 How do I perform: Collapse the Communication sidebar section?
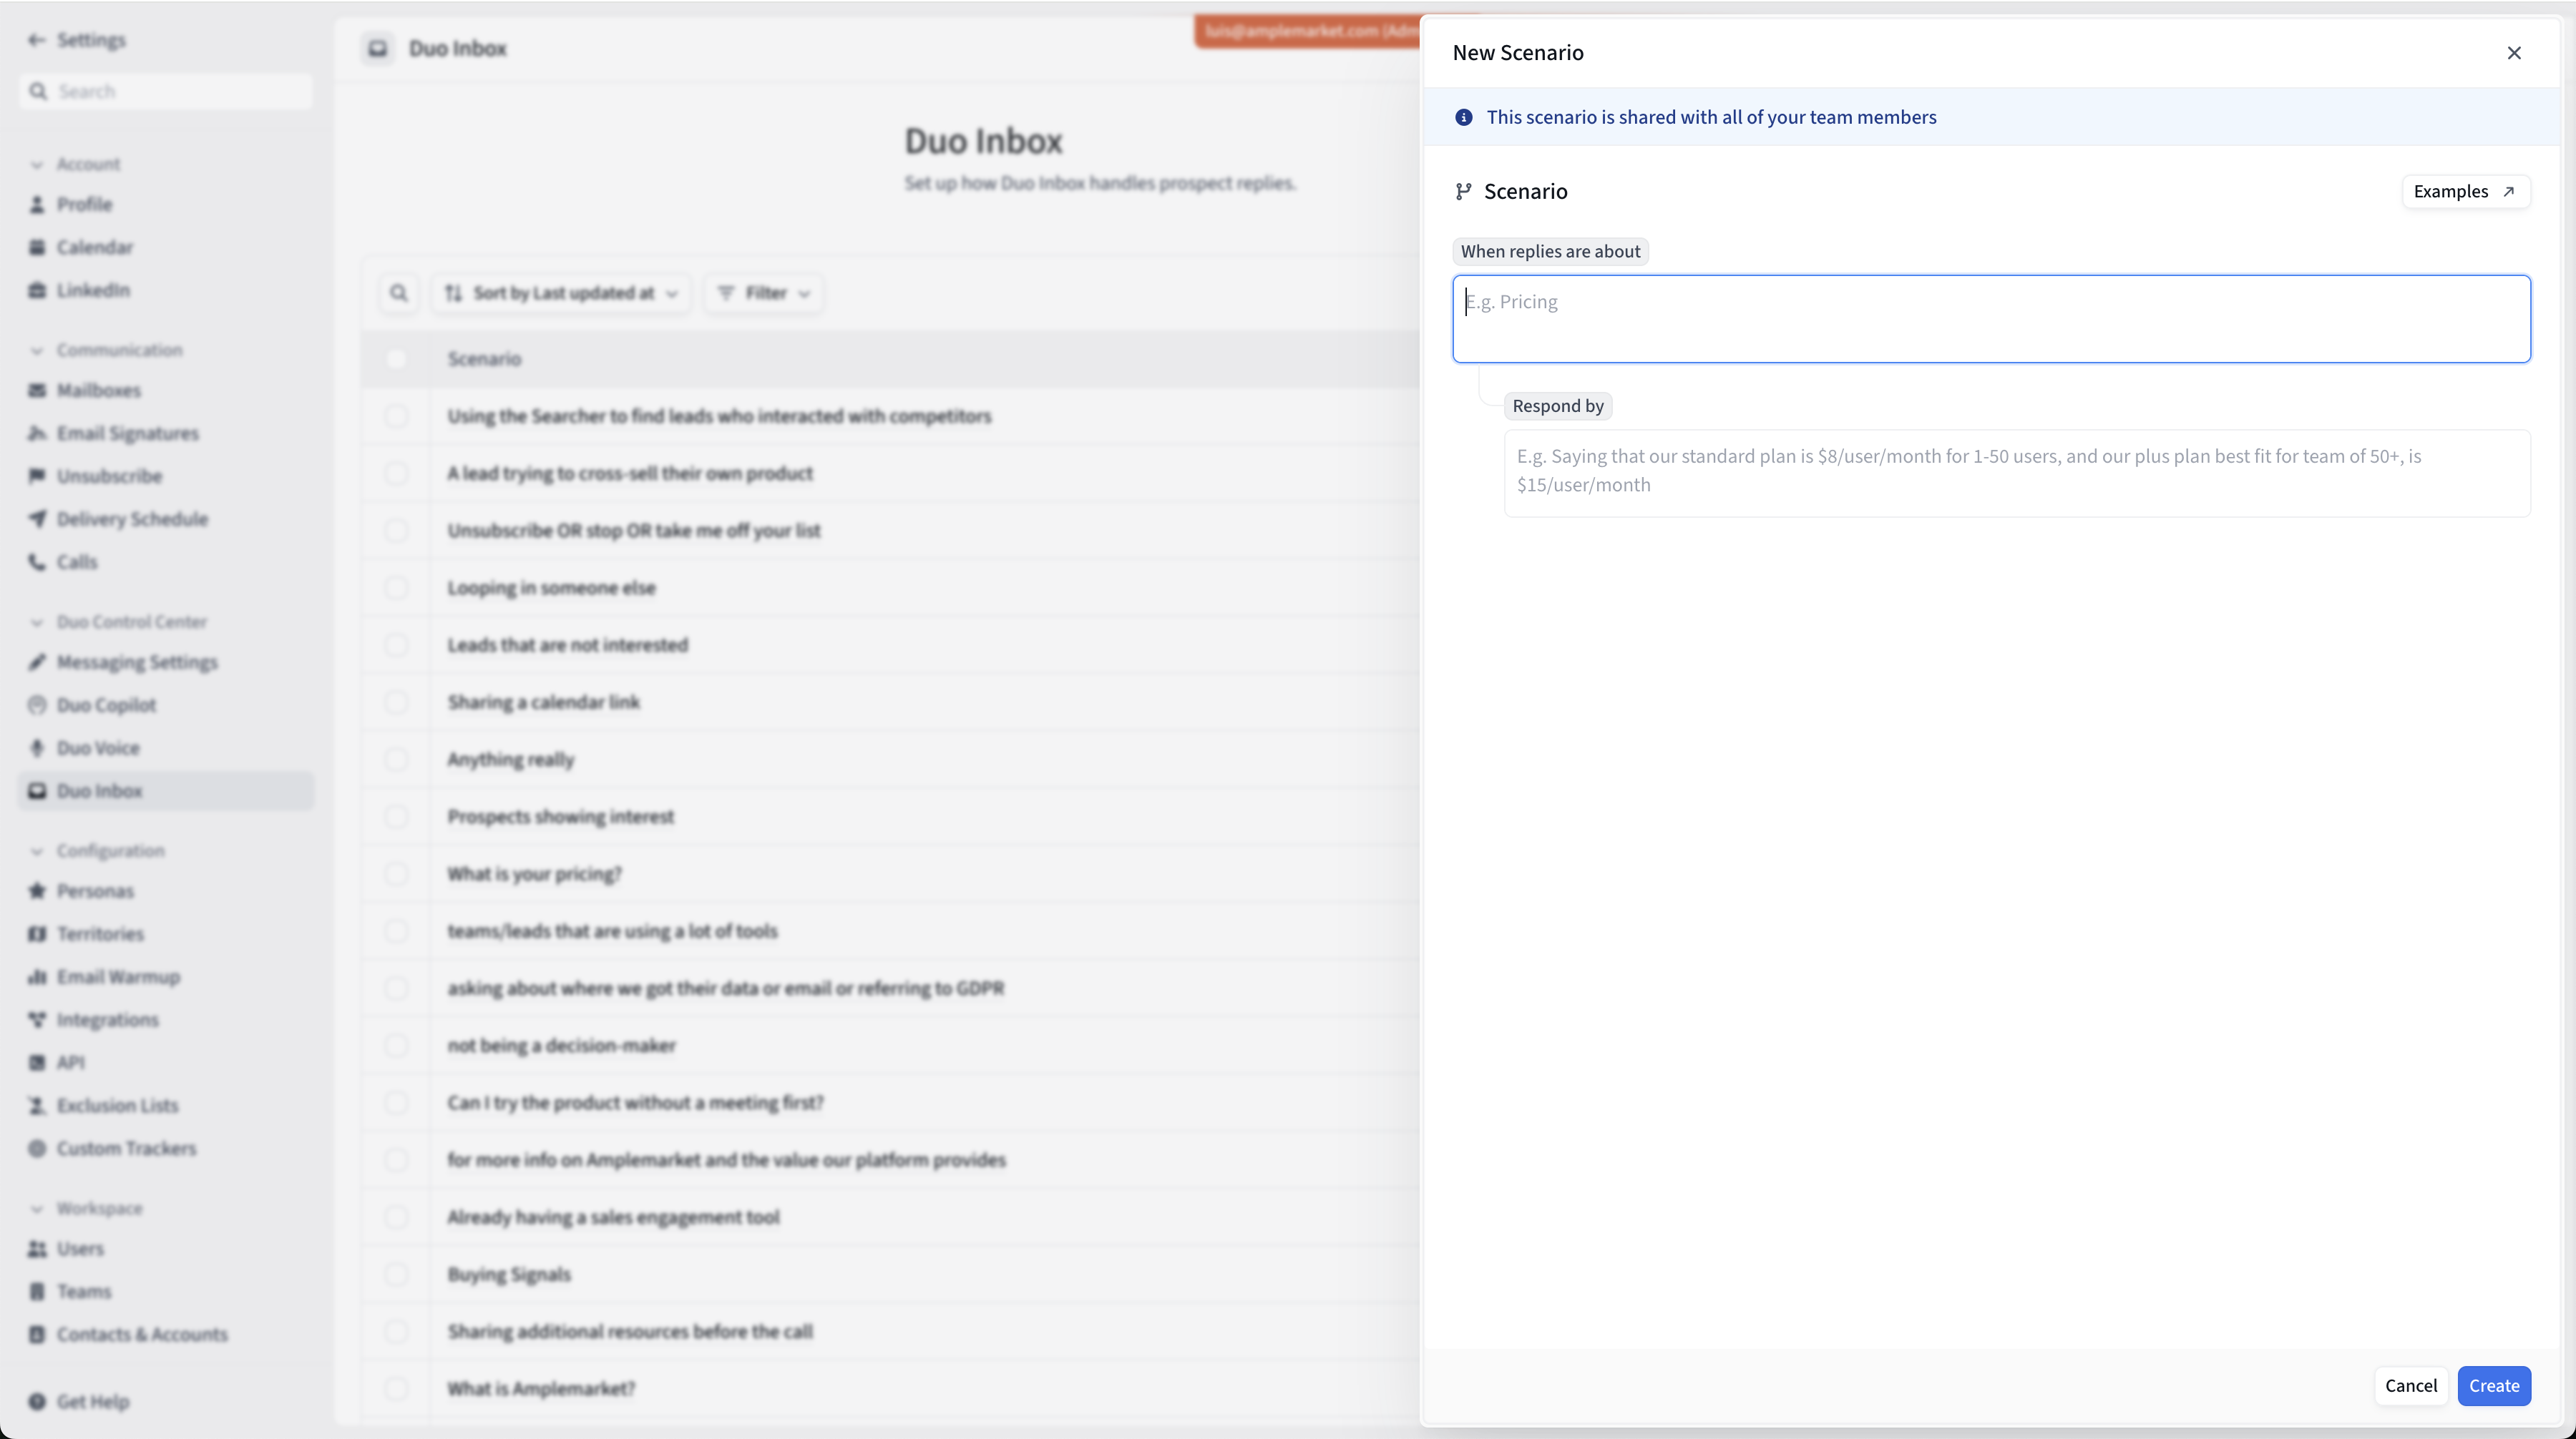click(x=37, y=350)
